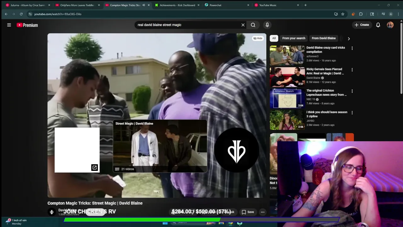The width and height of the screenshot is (403, 227).
Task: Clear the YouTube search box text
Action: tap(243, 25)
